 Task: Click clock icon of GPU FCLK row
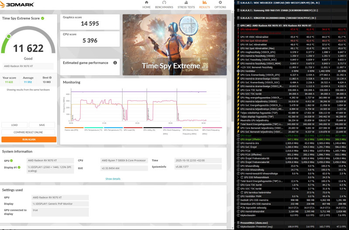pyautogui.click(x=238, y=151)
